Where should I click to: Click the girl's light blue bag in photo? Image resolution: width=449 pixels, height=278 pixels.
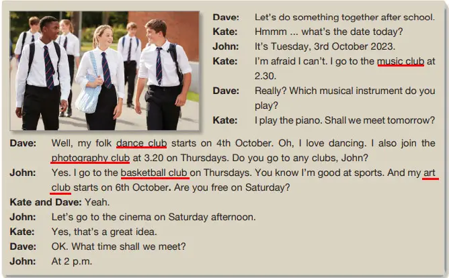[87, 93]
